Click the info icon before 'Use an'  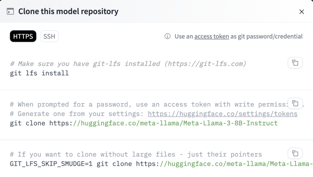[x=168, y=36]
